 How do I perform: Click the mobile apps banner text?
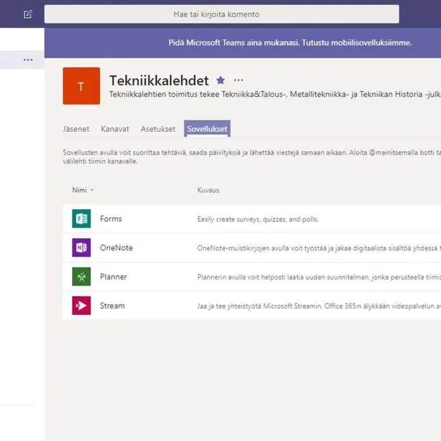coord(290,42)
